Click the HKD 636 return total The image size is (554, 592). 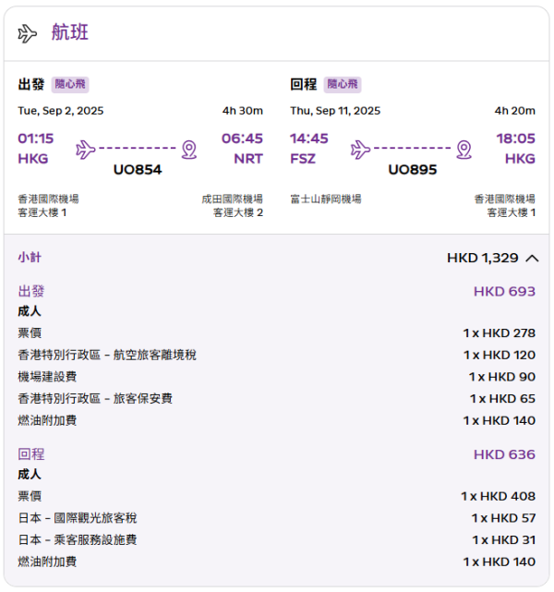(x=504, y=454)
